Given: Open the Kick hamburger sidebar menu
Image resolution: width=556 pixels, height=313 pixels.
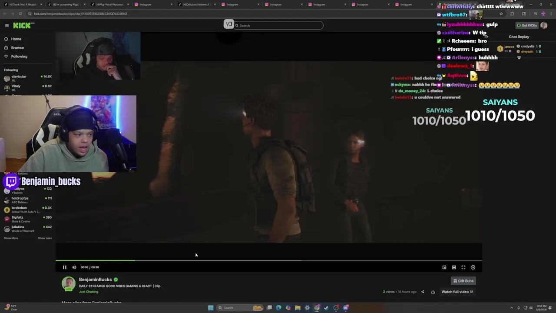Looking at the screenshot, I should (7, 26).
